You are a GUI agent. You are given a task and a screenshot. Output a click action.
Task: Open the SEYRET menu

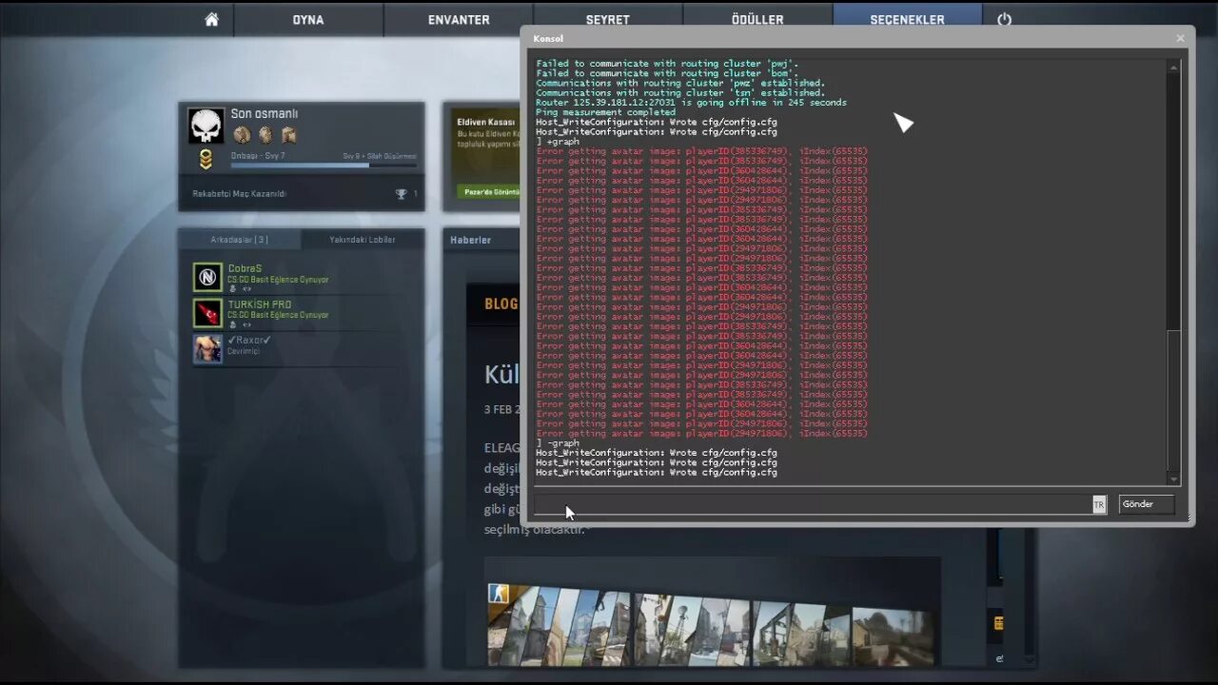tap(608, 19)
